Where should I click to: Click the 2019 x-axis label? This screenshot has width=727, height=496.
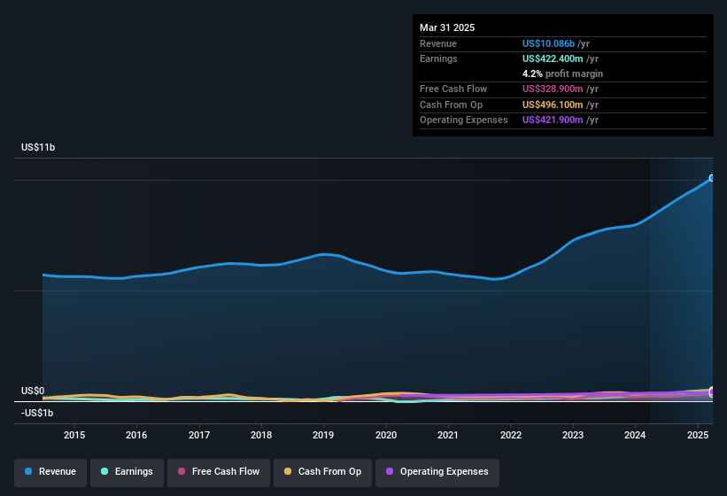click(323, 435)
